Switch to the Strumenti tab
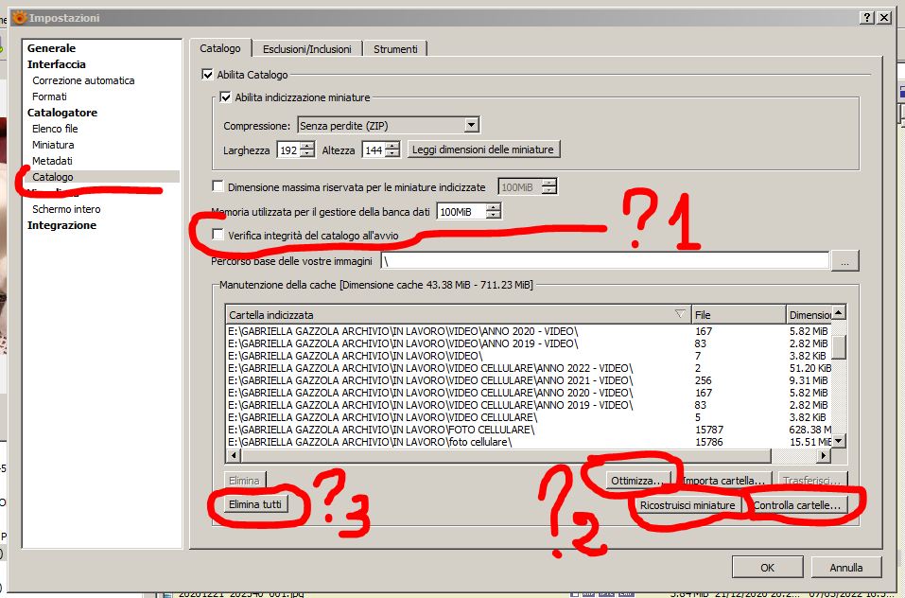The image size is (905, 598). [x=395, y=49]
